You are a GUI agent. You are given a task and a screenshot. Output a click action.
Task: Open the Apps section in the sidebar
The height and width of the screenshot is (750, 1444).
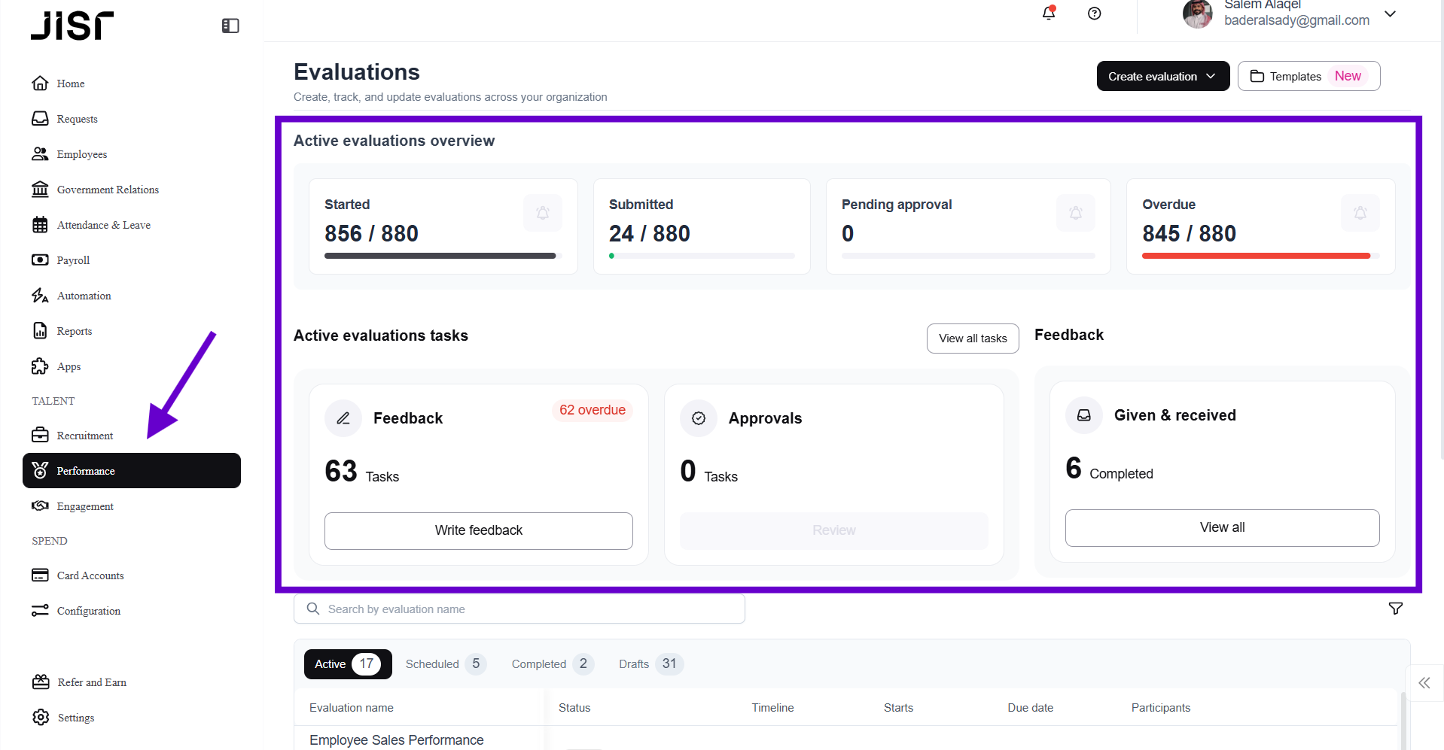click(x=68, y=366)
